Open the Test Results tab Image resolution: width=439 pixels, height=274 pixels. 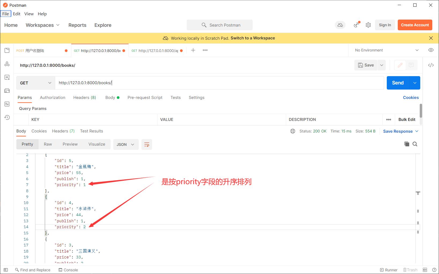pos(91,131)
